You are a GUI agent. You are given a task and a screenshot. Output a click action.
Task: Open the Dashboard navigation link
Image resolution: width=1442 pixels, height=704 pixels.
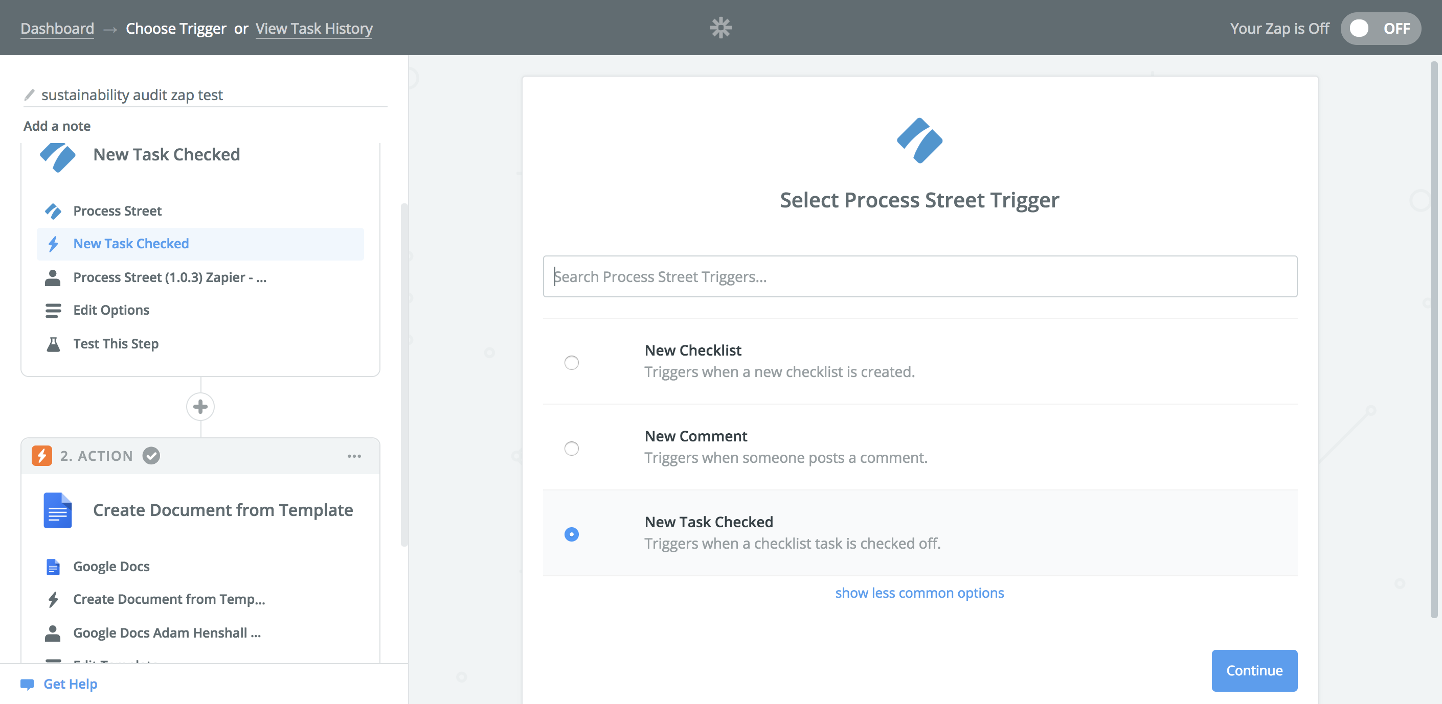[x=57, y=28]
